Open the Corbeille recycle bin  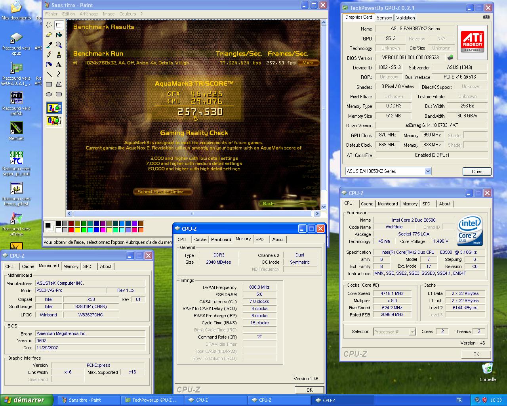point(488,372)
